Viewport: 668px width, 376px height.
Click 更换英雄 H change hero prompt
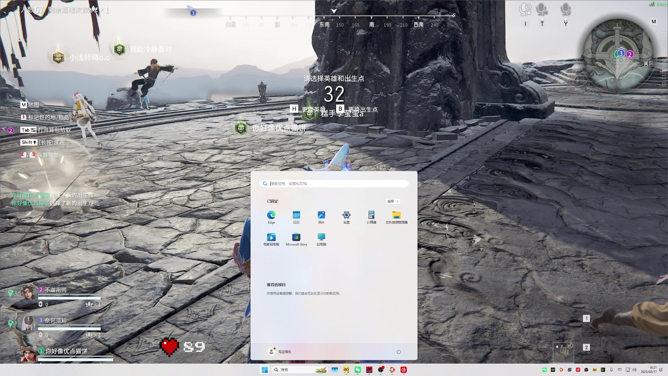tap(308, 109)
